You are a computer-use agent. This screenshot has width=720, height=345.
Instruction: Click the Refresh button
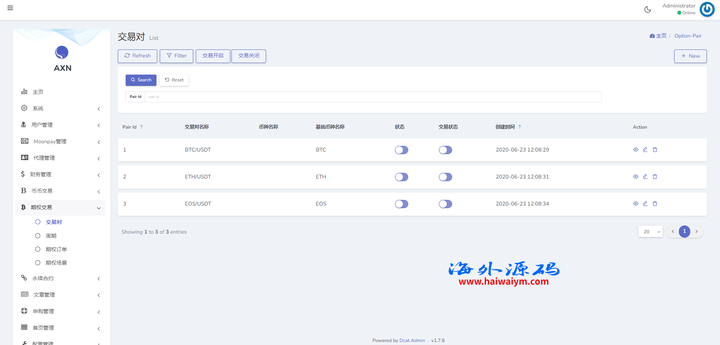[137, 56]
